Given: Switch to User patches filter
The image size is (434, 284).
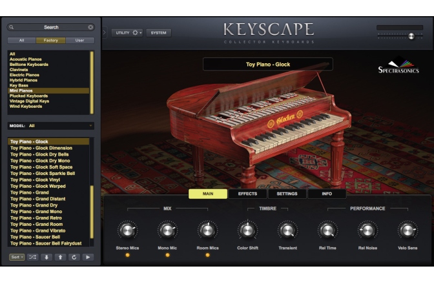Looking at the screenshot, I should coord(79,41).
